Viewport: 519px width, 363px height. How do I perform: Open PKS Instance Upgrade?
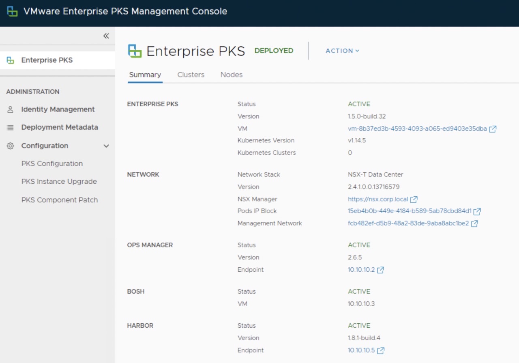coord(59,182)
